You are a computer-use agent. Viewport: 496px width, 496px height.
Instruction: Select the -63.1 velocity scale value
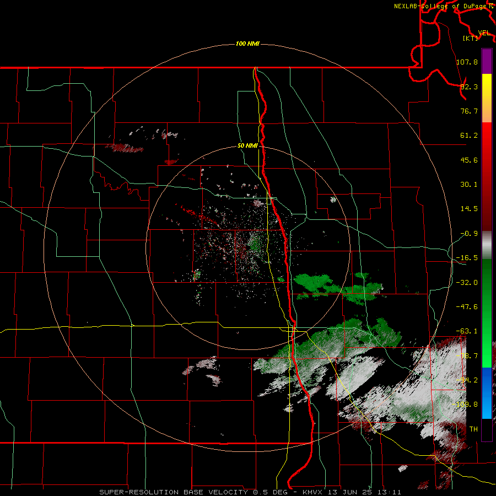467,331
